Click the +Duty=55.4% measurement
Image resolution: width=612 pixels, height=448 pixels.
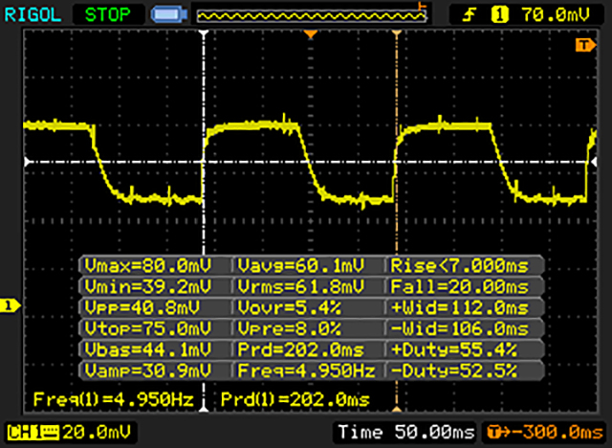(454, 349)
